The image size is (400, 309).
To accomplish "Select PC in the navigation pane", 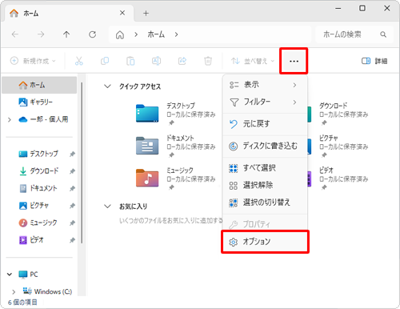I will (28, 274).
